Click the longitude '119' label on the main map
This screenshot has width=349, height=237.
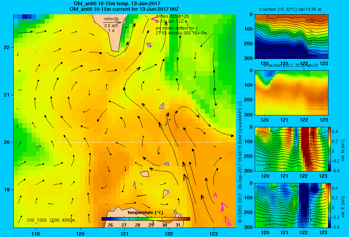(x=36, y=234)
